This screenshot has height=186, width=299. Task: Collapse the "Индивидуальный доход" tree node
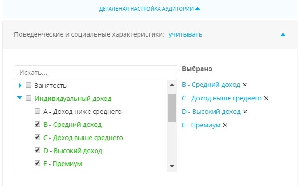click(x=20, y=98)
